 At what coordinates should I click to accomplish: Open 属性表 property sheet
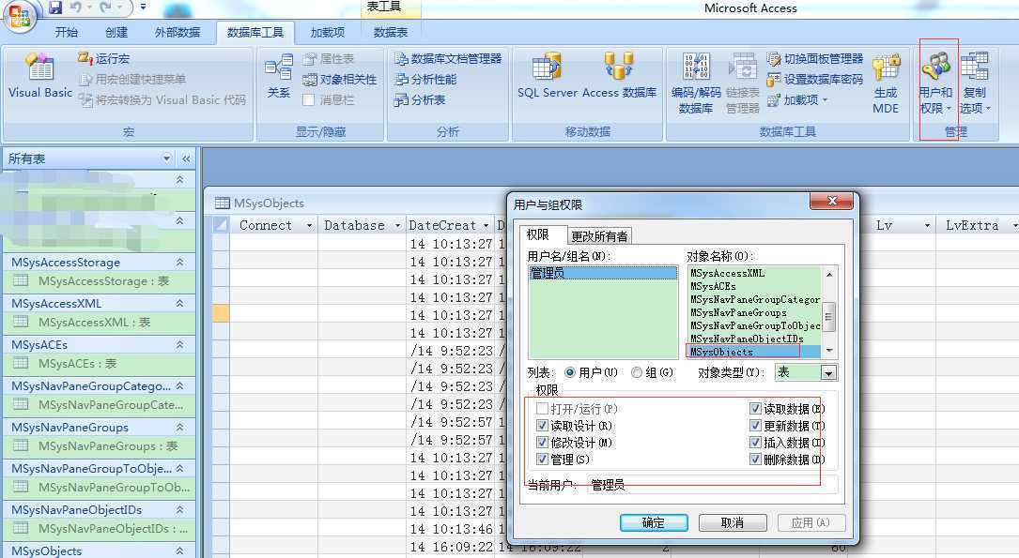coord(328,59)
